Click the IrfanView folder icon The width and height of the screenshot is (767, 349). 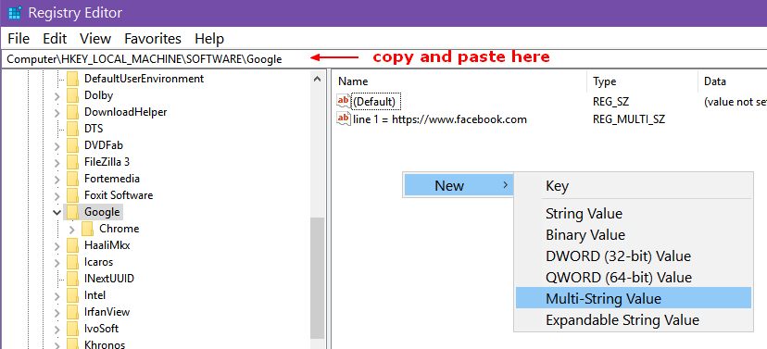pos(72,312)
